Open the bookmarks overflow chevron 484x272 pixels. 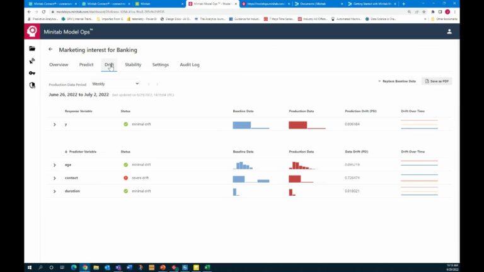point(425,19)
